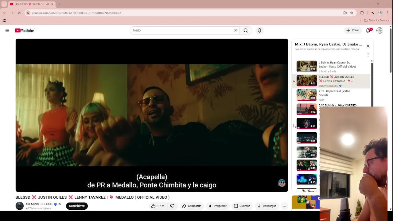Click the install/cast icon in address bar
The width and height of the screenshot is (393, 221).
pyautogui.click(x=345, y=13)
